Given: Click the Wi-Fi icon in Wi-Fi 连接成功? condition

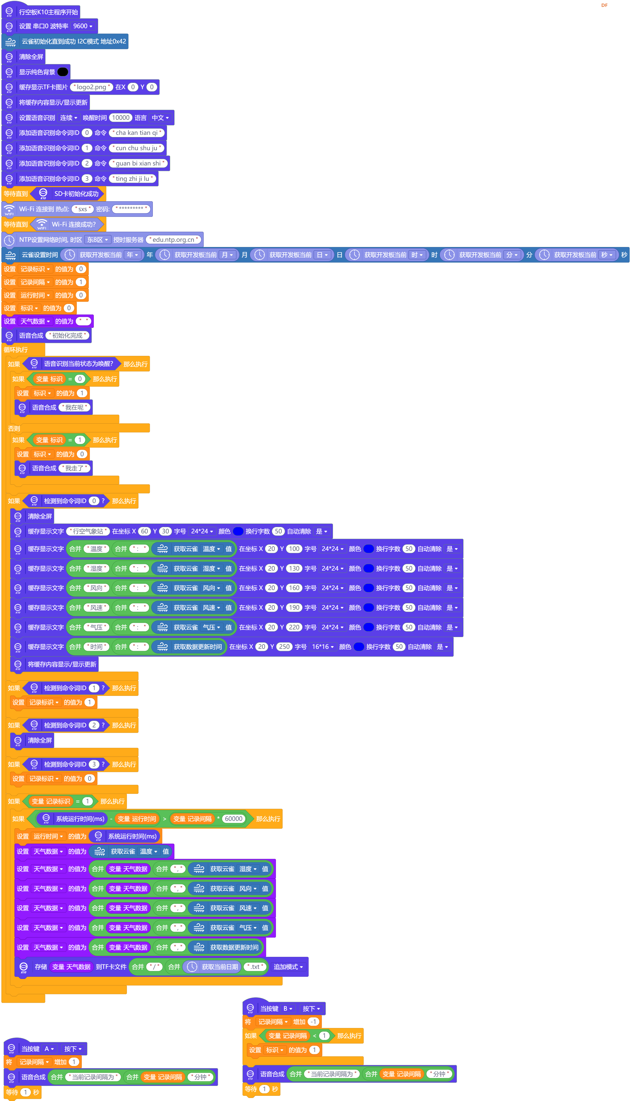Looking at the screenshot, I should click(42, 225).
